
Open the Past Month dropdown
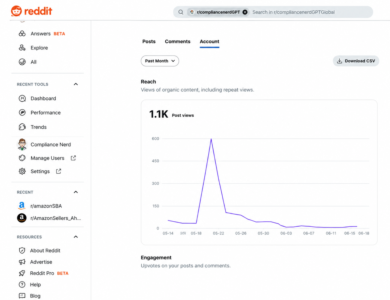160,61
